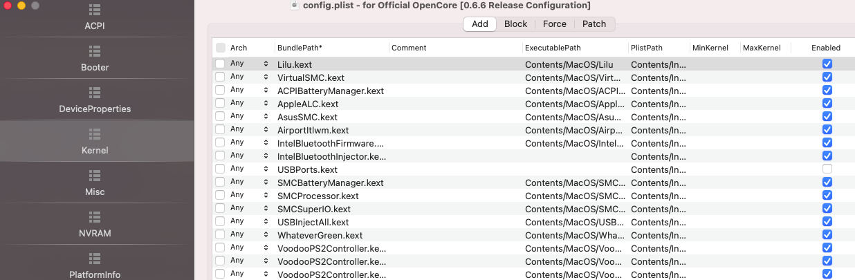Switch to the Block tab
The height and width of the screenshot is (280, 855).
click(515, 24)
